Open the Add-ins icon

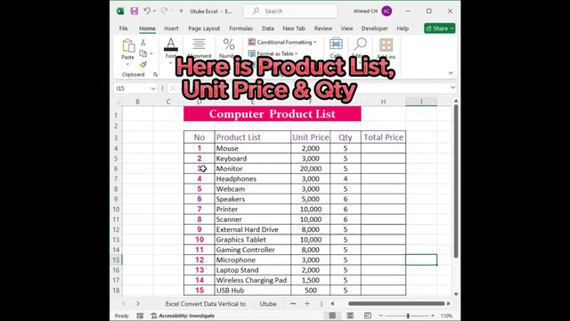point(386,45)
